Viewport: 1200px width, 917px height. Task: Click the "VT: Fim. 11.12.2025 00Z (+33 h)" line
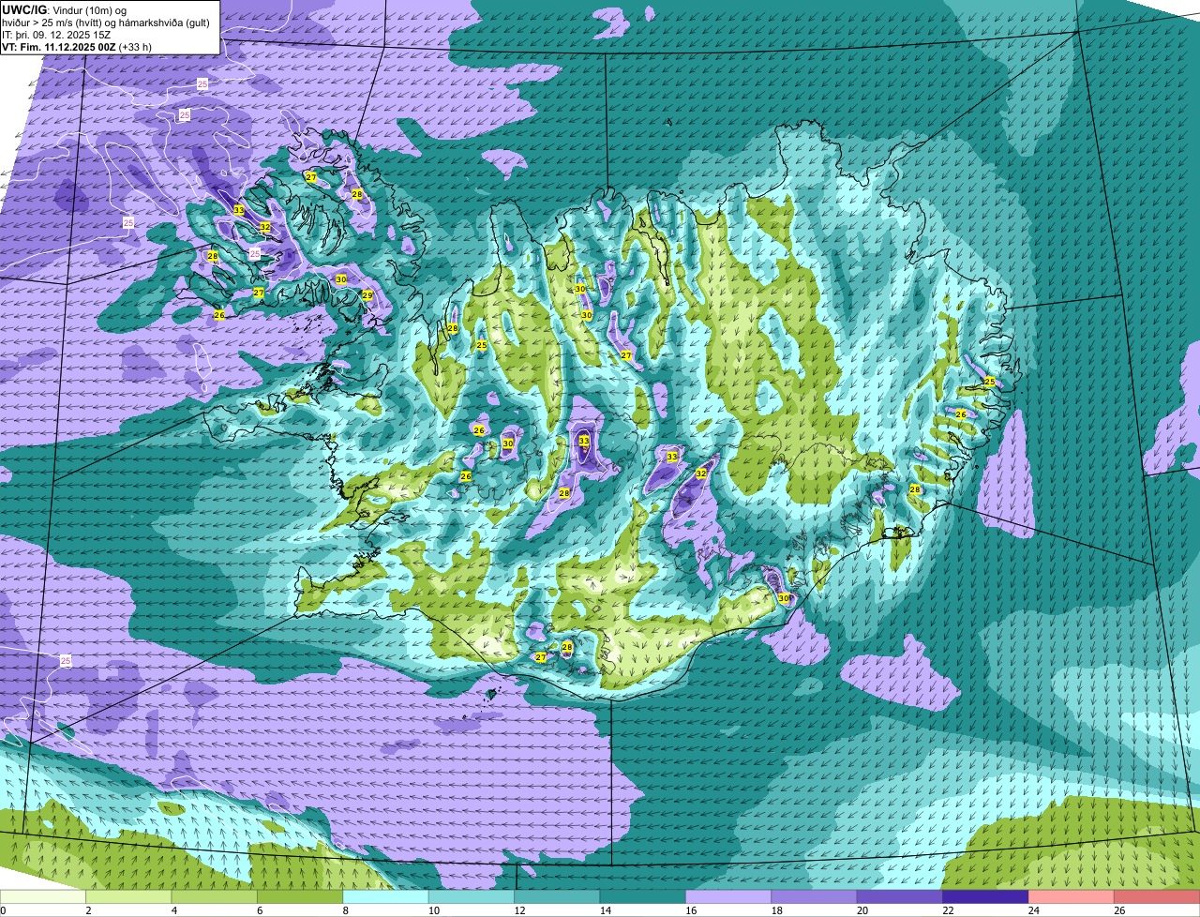point(77,46)
